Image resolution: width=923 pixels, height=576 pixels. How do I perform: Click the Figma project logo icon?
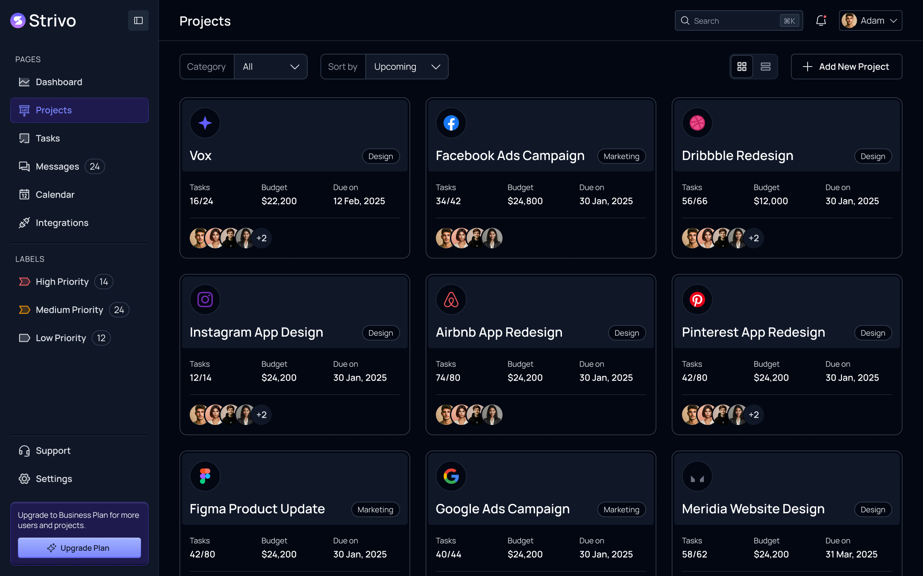205,476
